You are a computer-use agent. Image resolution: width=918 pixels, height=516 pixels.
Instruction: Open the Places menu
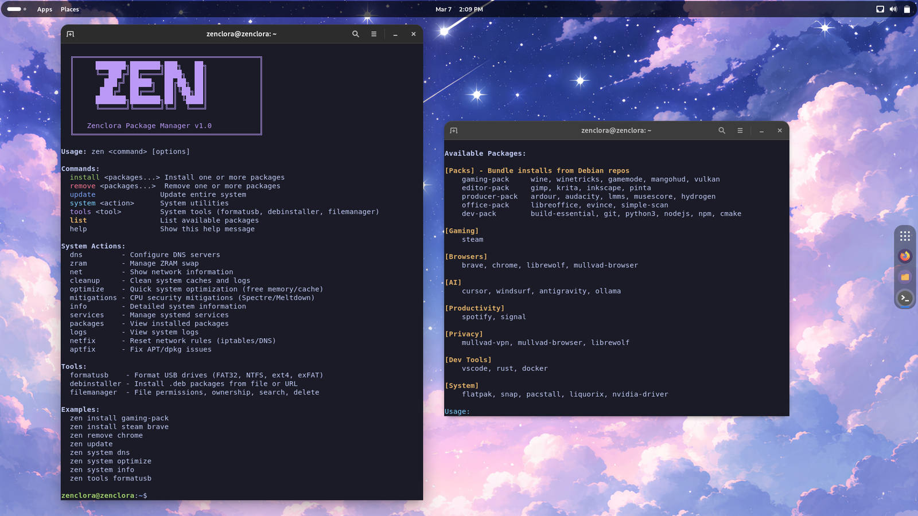tap(69, 9)
